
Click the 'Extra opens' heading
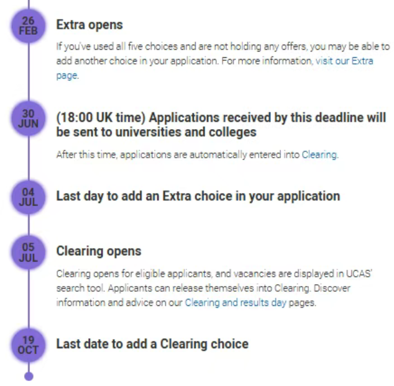coord(89,25)
